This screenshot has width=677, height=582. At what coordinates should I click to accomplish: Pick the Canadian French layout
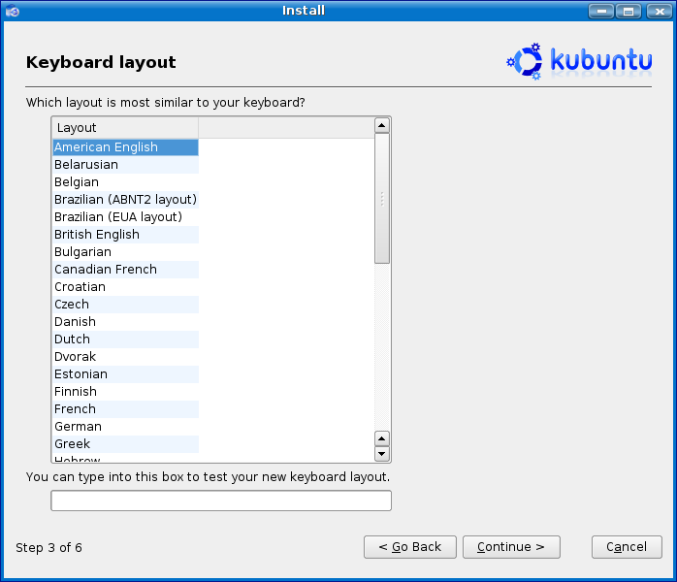click(105, 270)
